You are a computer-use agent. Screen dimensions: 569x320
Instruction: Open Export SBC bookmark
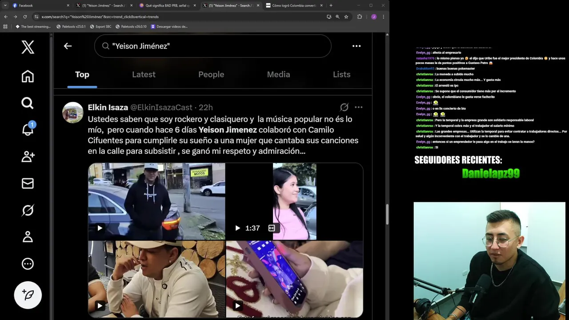pyautogui.click(x=100, y=27)
